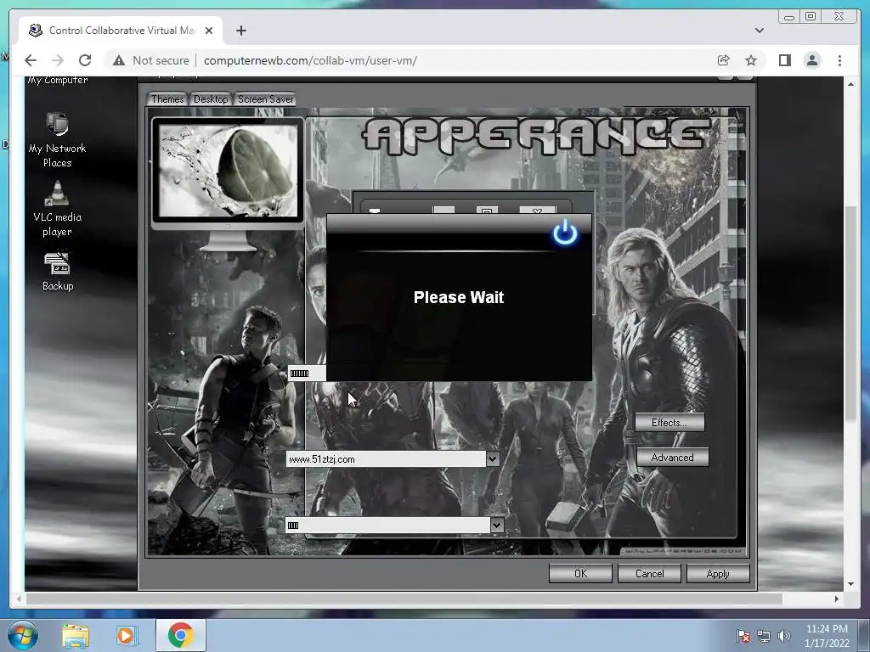The image size is (870, 652).
Task: Bookmark this page with star icon
Action: pos(751,60)
